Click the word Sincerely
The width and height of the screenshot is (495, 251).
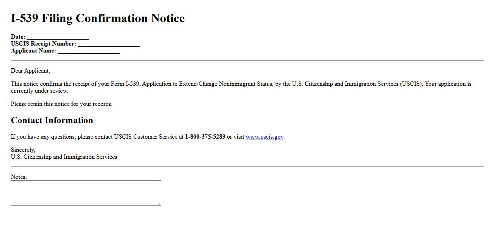[x=23, y=150]
